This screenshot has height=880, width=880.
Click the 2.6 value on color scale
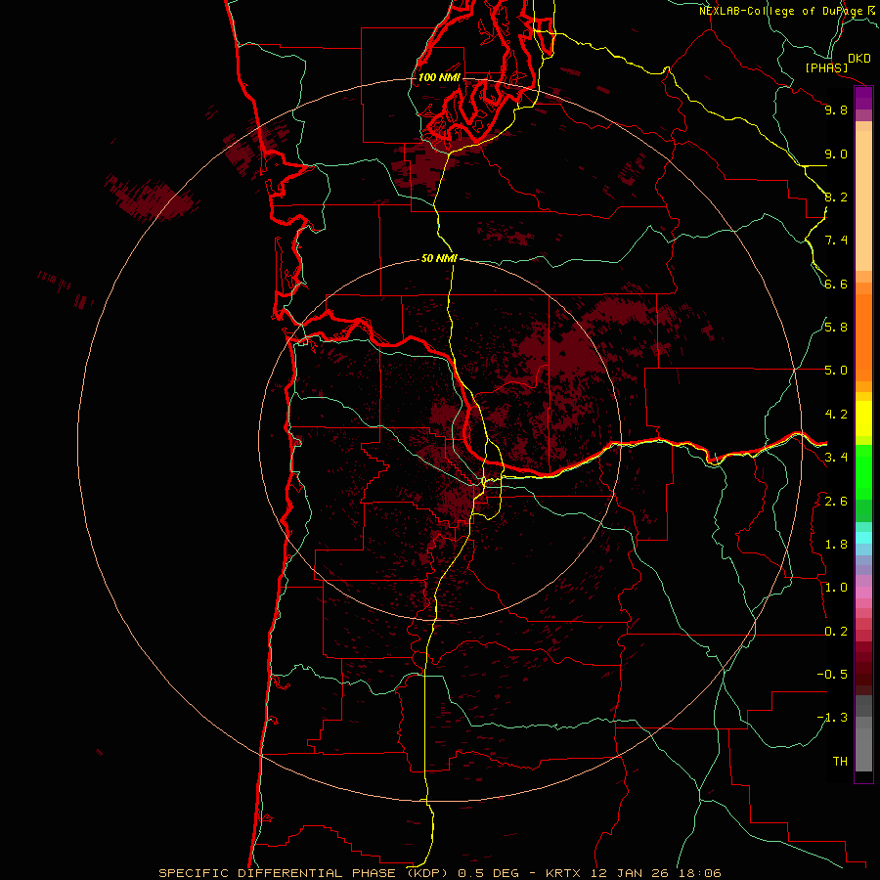pyautogui.click(x=836, y=501)
